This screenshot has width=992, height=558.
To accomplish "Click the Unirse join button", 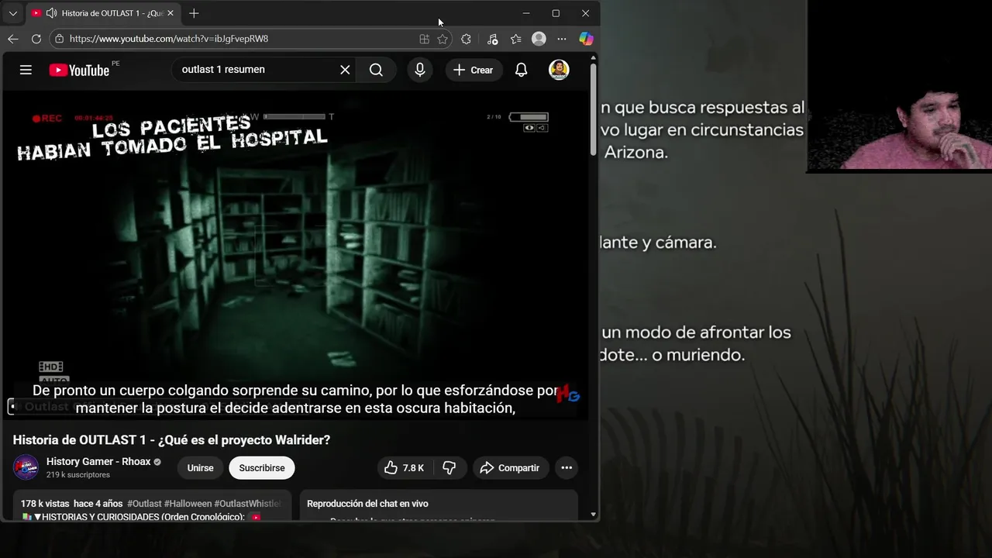I will tap(200, 468).
